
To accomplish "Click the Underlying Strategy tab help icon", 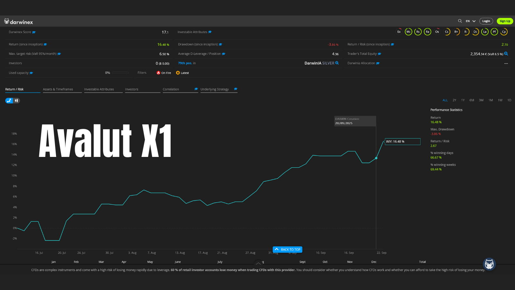I will [236, 89].
